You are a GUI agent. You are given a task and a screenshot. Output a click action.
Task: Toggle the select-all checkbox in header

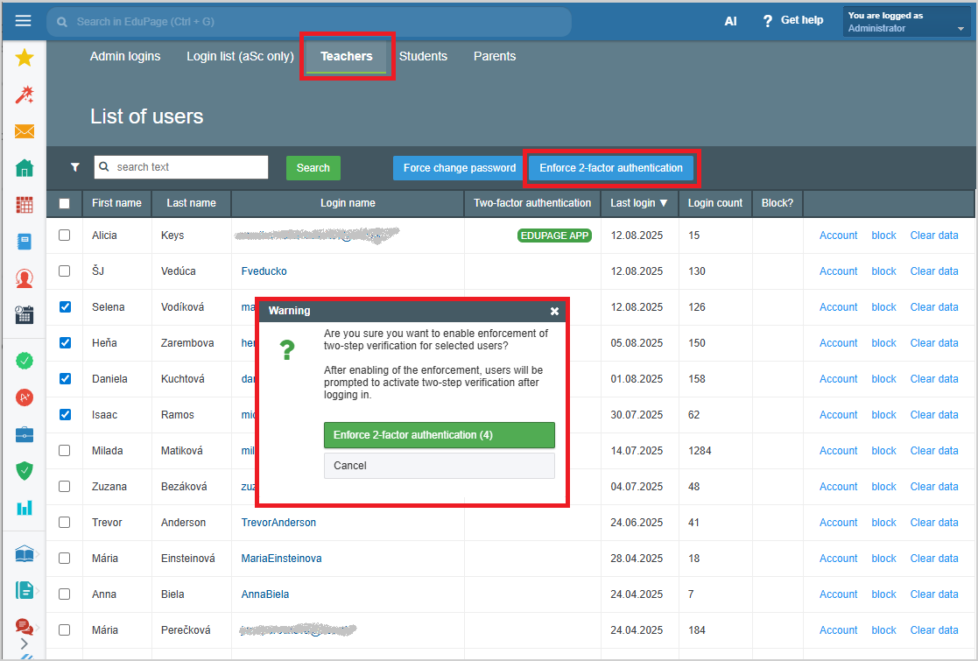(64, 203)
